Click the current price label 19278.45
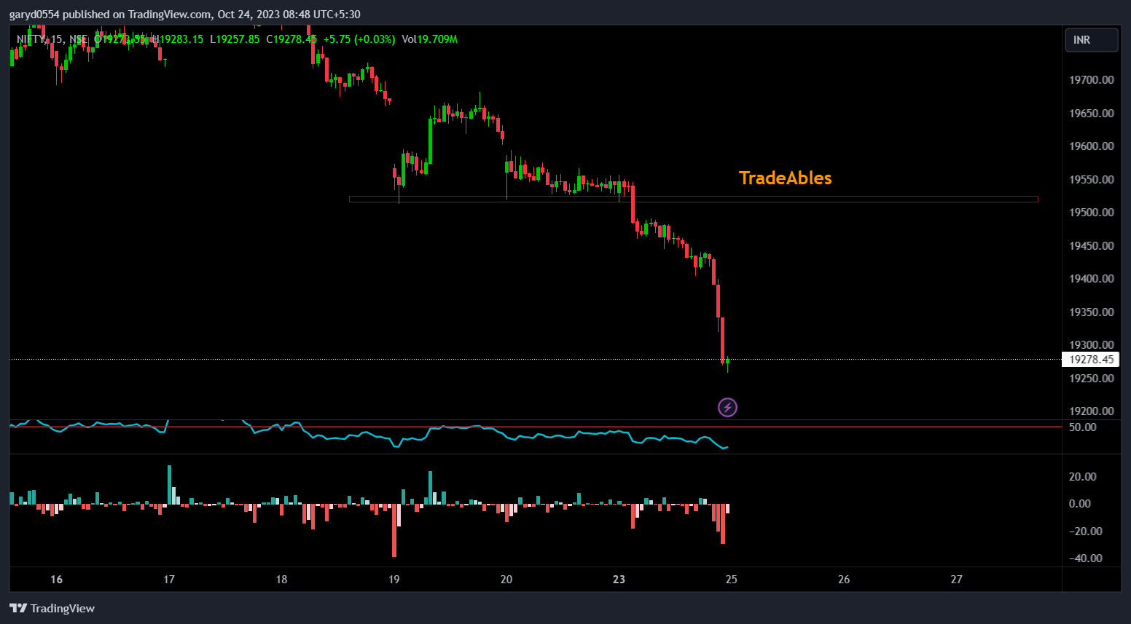The width and height of the screenshot is (1131, 624). pos(1091,359)
